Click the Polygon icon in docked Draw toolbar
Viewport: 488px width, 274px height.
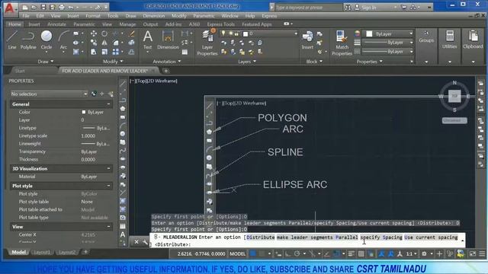coord(123,109)
